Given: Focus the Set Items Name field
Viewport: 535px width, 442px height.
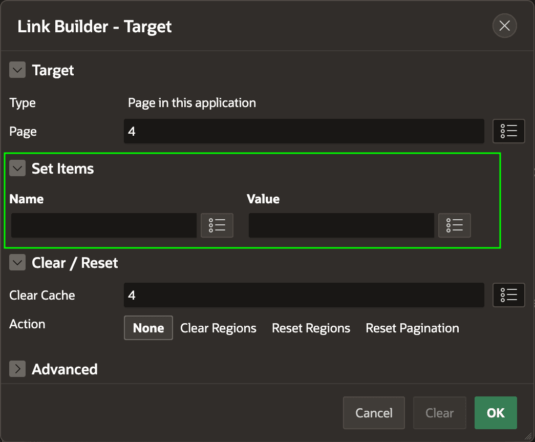Looking at the screenshot, I should pos(104,225).
